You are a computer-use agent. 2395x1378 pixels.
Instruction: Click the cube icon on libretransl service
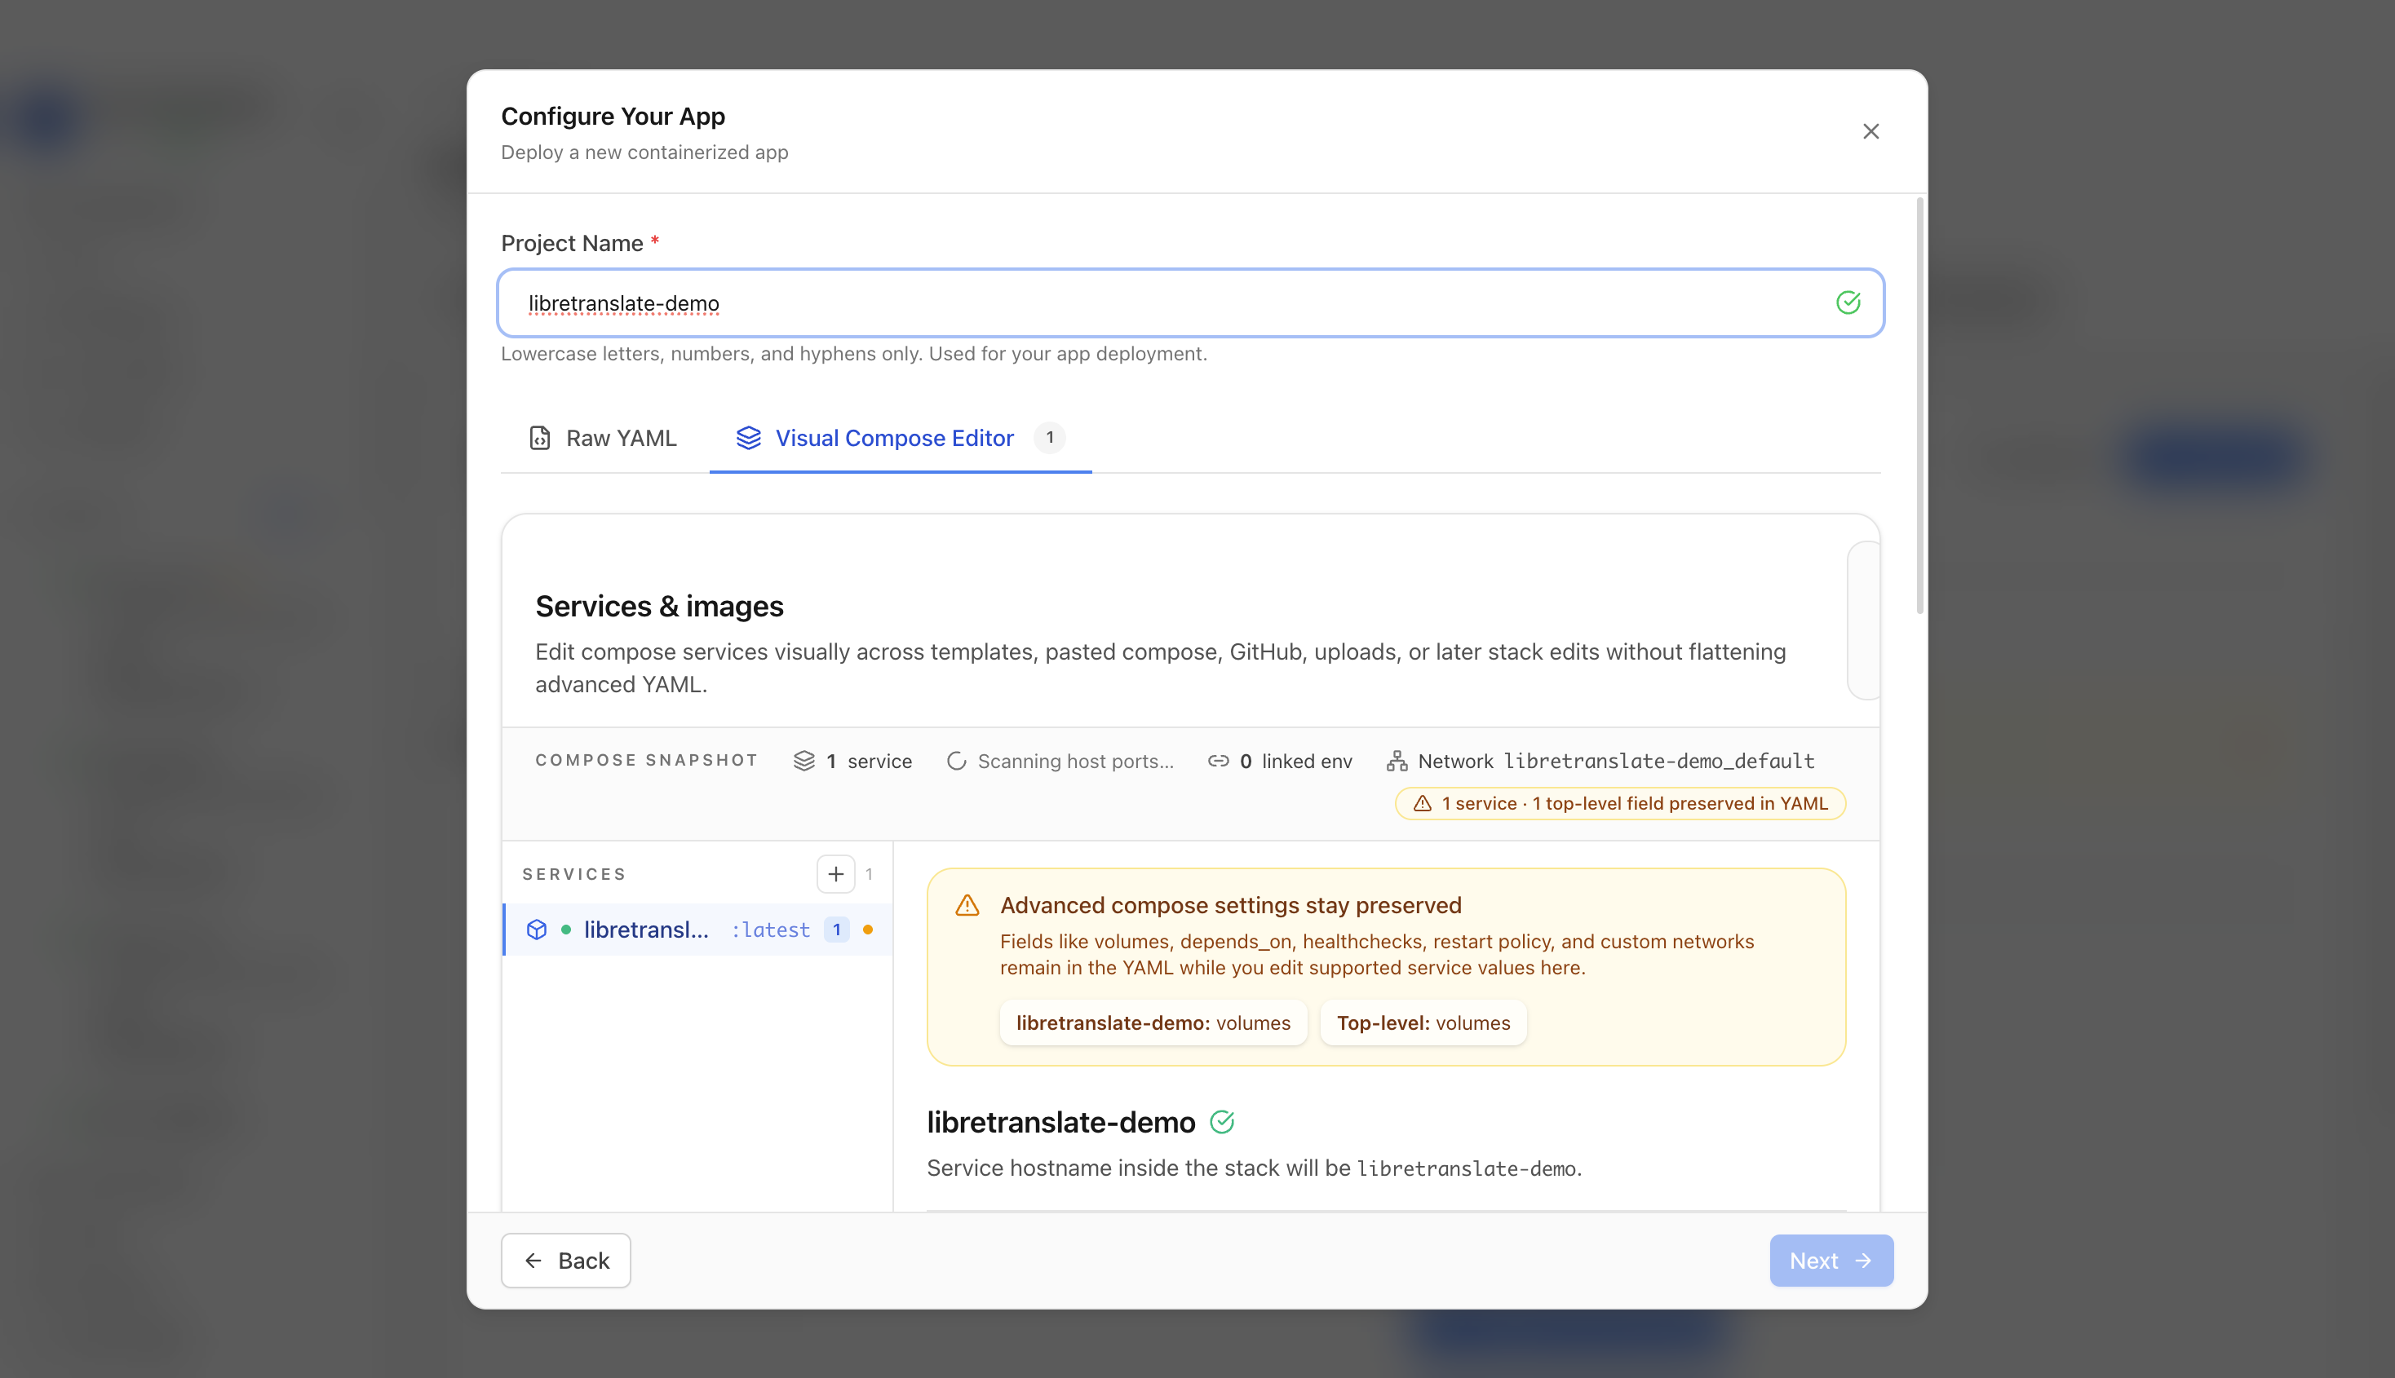pos(537,930)
